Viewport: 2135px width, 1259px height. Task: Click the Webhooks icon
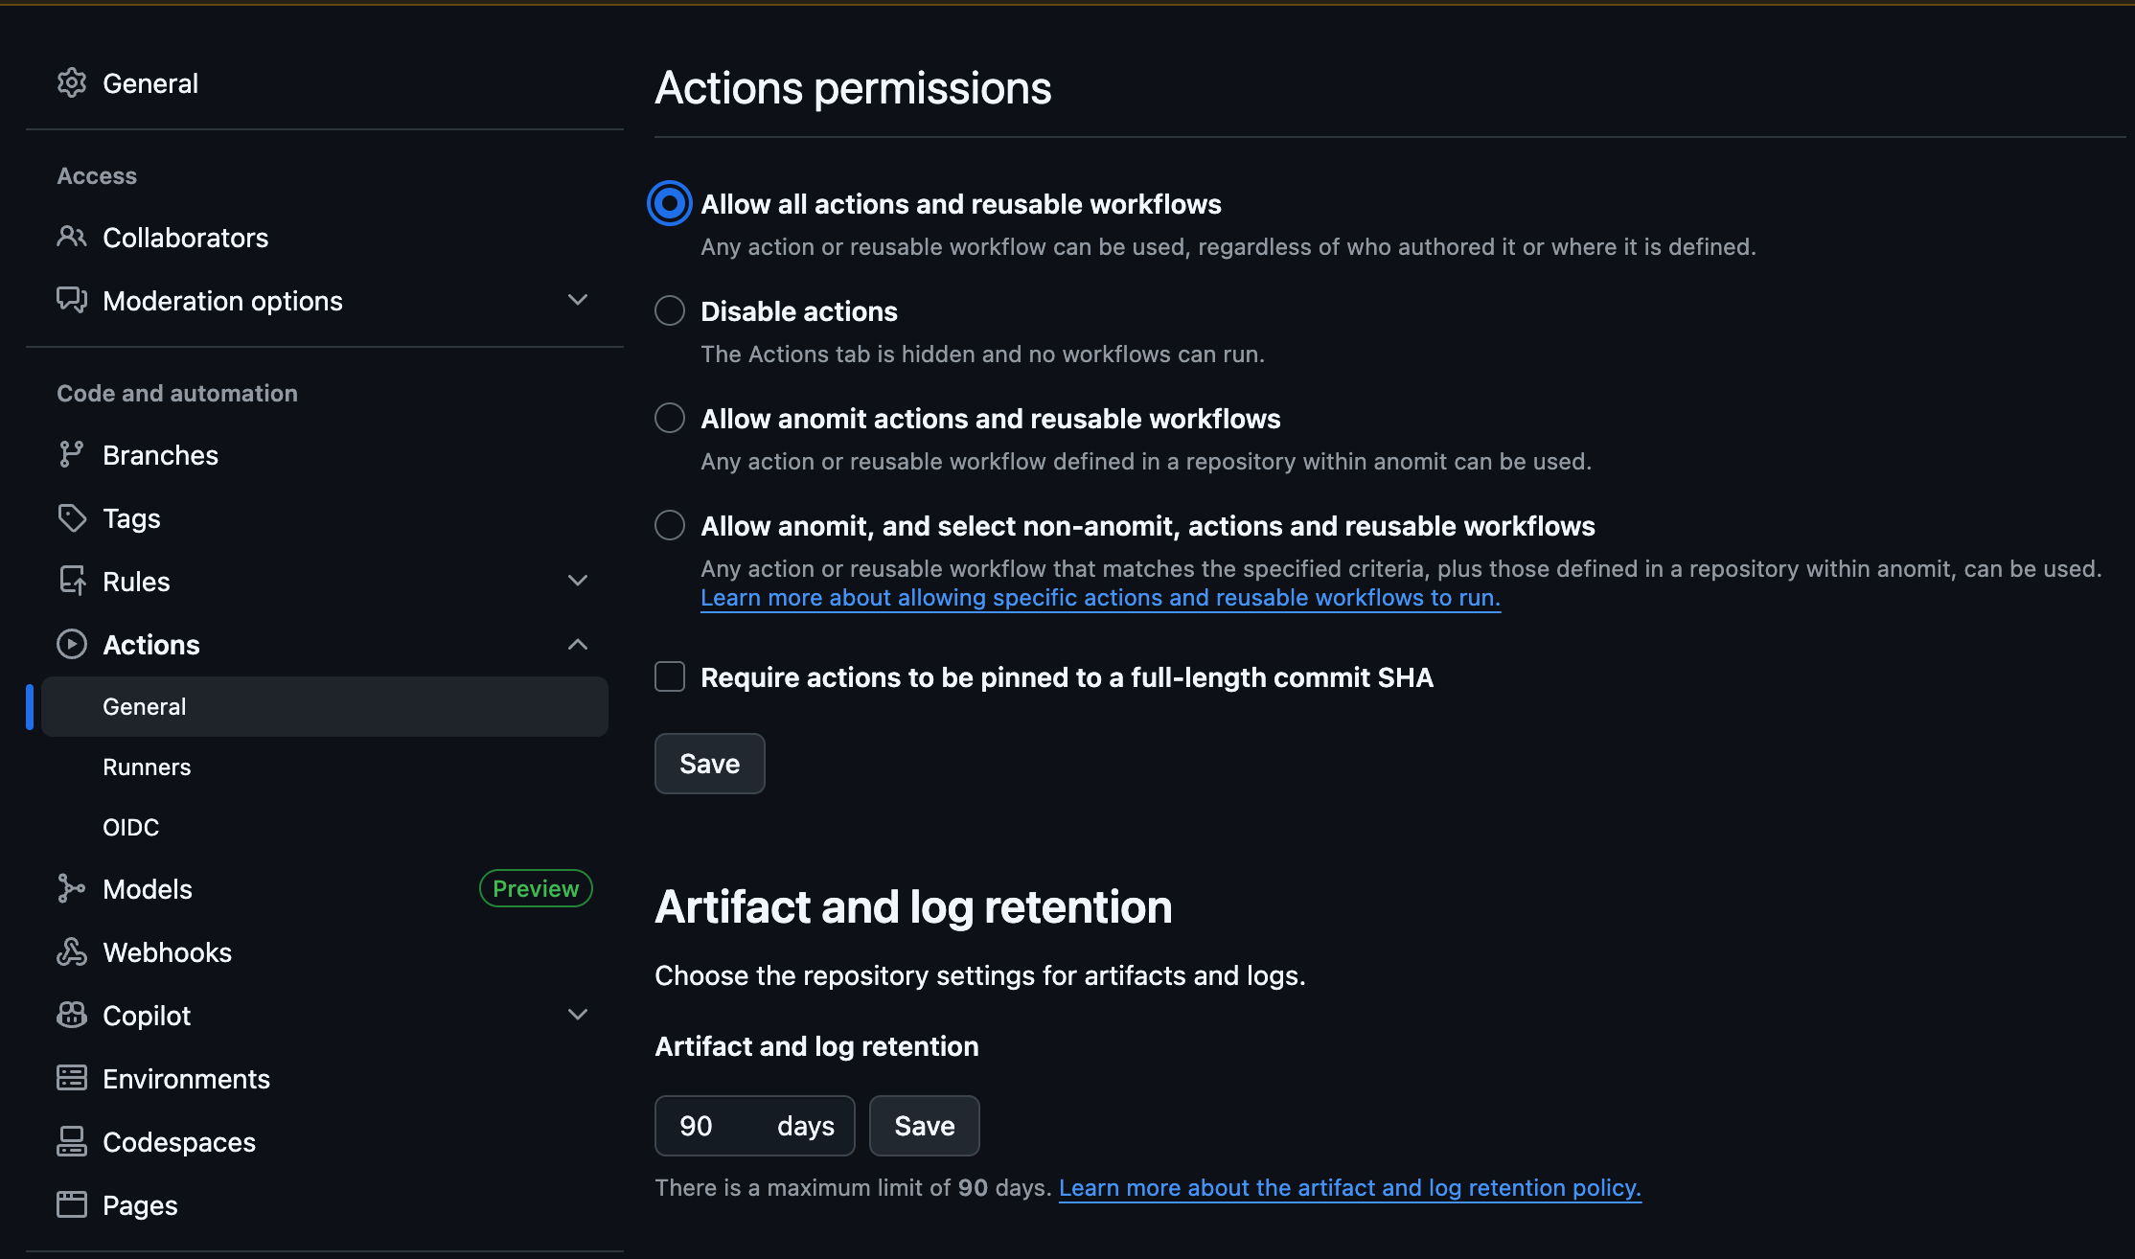[72, 951]
